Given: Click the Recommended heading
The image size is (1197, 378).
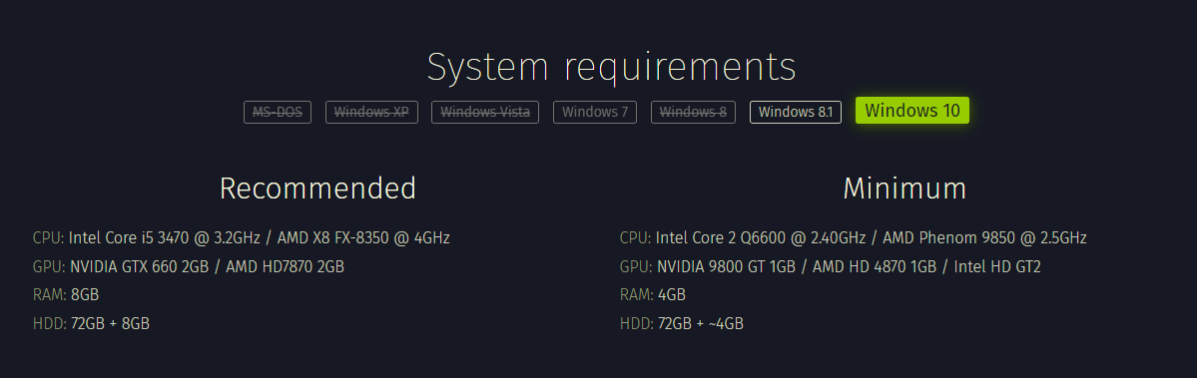Looking at the screenshot, I should [x=317, y=189].
